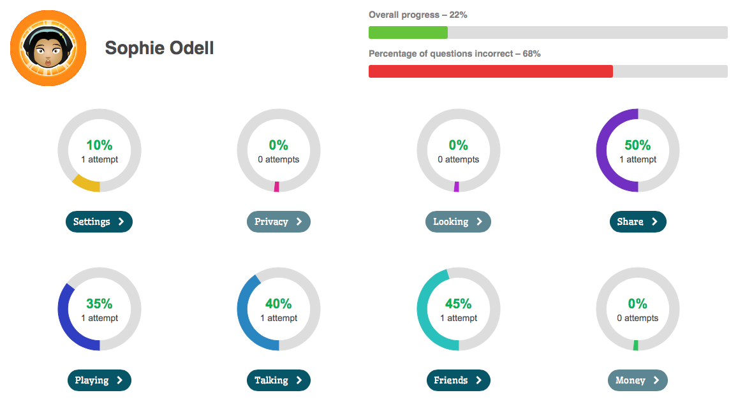
Task: Click Sophie Odell's avatar picture
Action: coord(48,48)
